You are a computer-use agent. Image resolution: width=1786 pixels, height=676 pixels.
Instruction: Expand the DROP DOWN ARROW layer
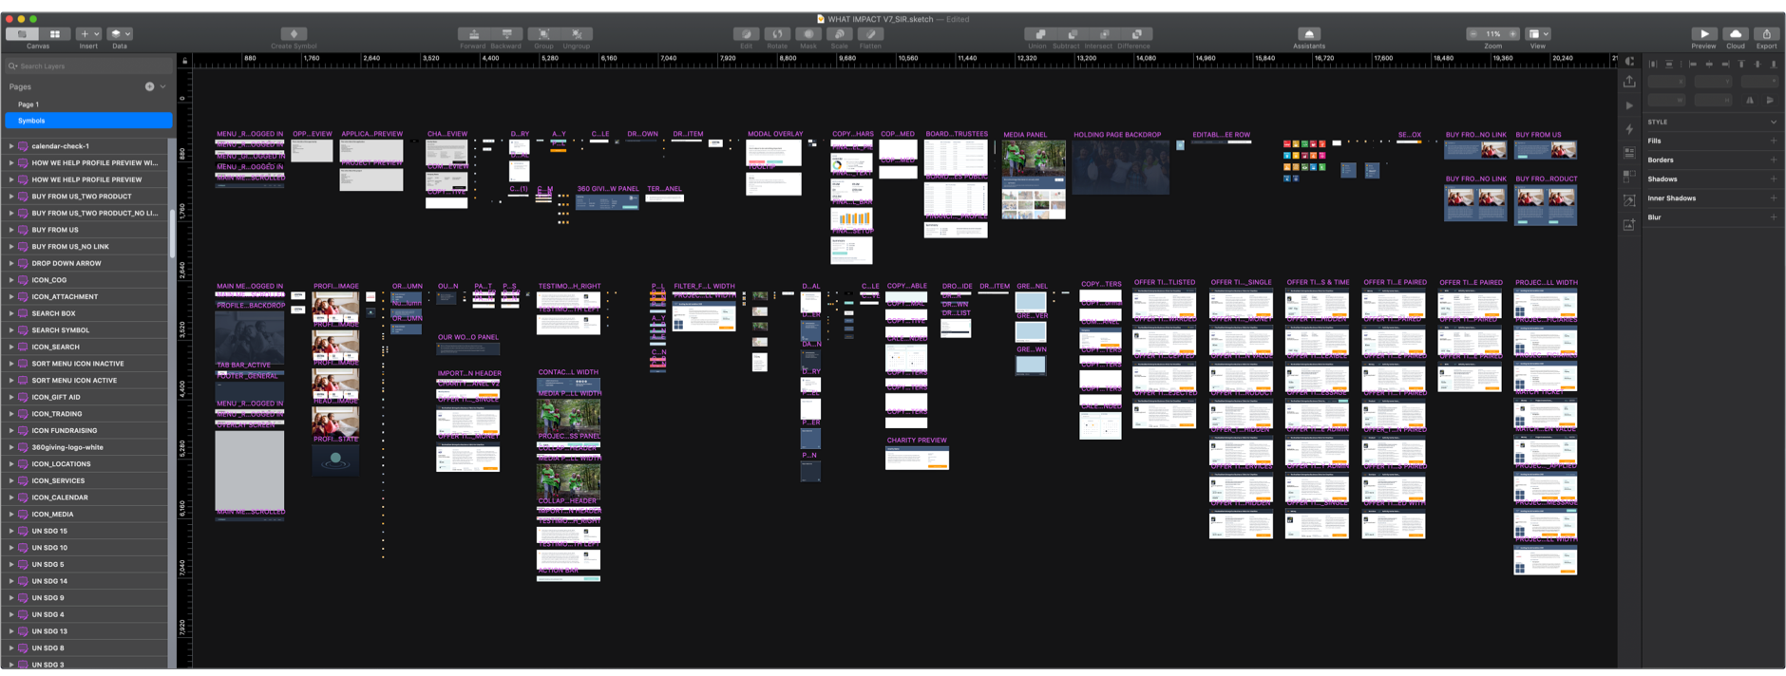coord(11,263)
